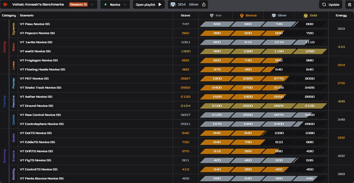The width and height of the screenshot is (354, 183).
Task: Click the 747 score for VT Pasu
Action: [x=186, y=24]
